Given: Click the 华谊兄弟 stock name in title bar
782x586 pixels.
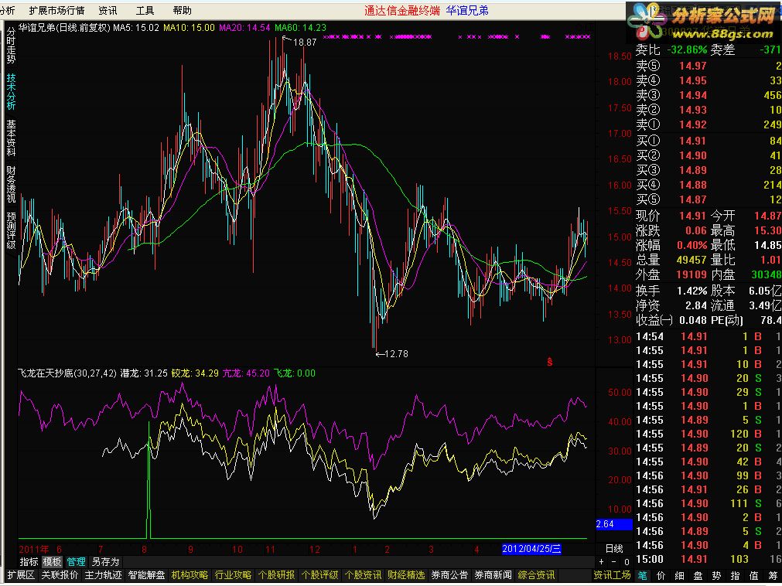Looking at the screenshot, I should pos(467,11).
